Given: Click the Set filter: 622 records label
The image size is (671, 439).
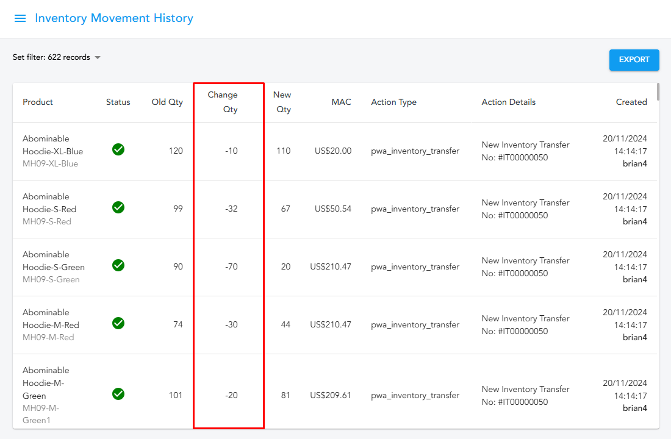Looking at the screenshot, I should (x=51, y=57).
